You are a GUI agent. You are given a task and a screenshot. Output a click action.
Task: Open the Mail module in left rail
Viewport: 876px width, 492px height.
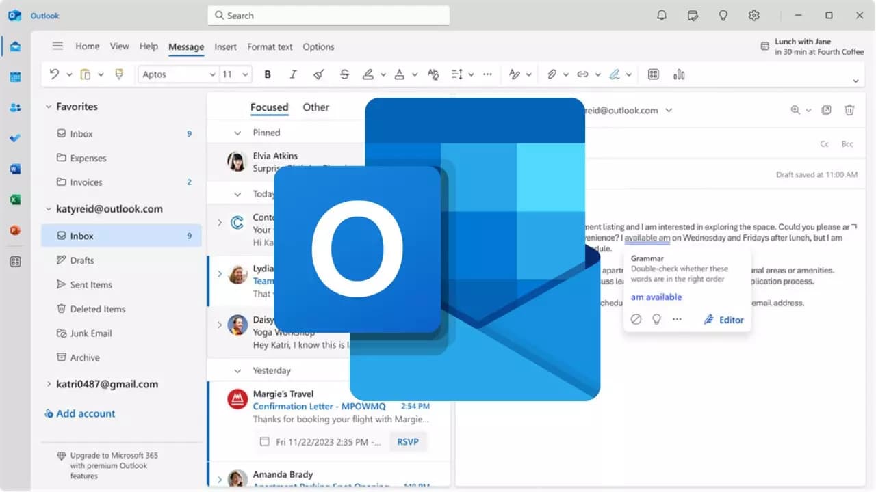coord(15,46)
